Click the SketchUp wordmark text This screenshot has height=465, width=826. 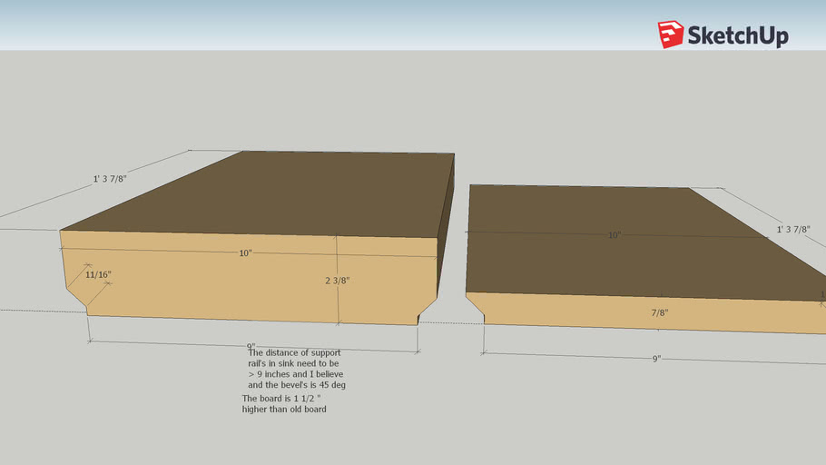point(738,35)
